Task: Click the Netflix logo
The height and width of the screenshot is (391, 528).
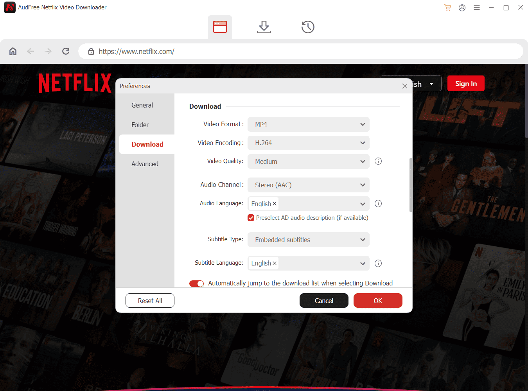Action: (75, 83)
